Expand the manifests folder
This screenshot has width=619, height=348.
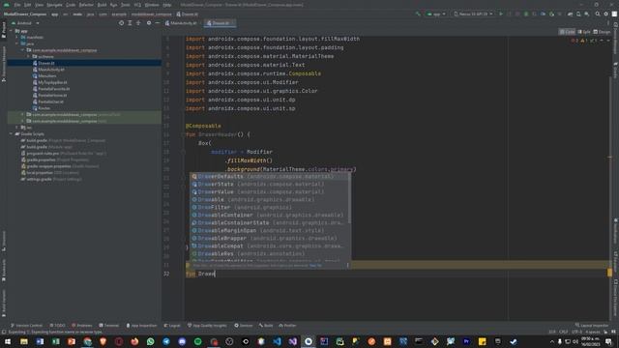[17, 37]
